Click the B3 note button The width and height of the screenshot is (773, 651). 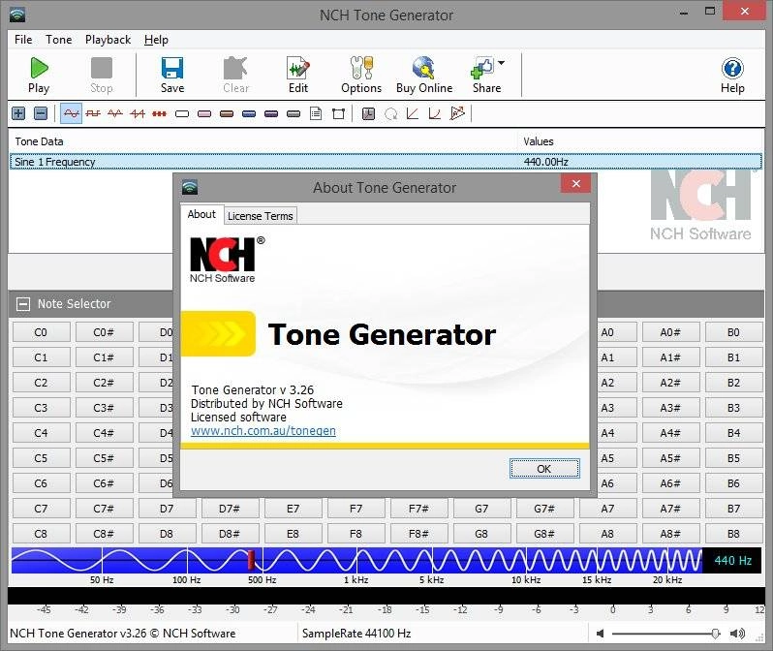click(733, 408)
